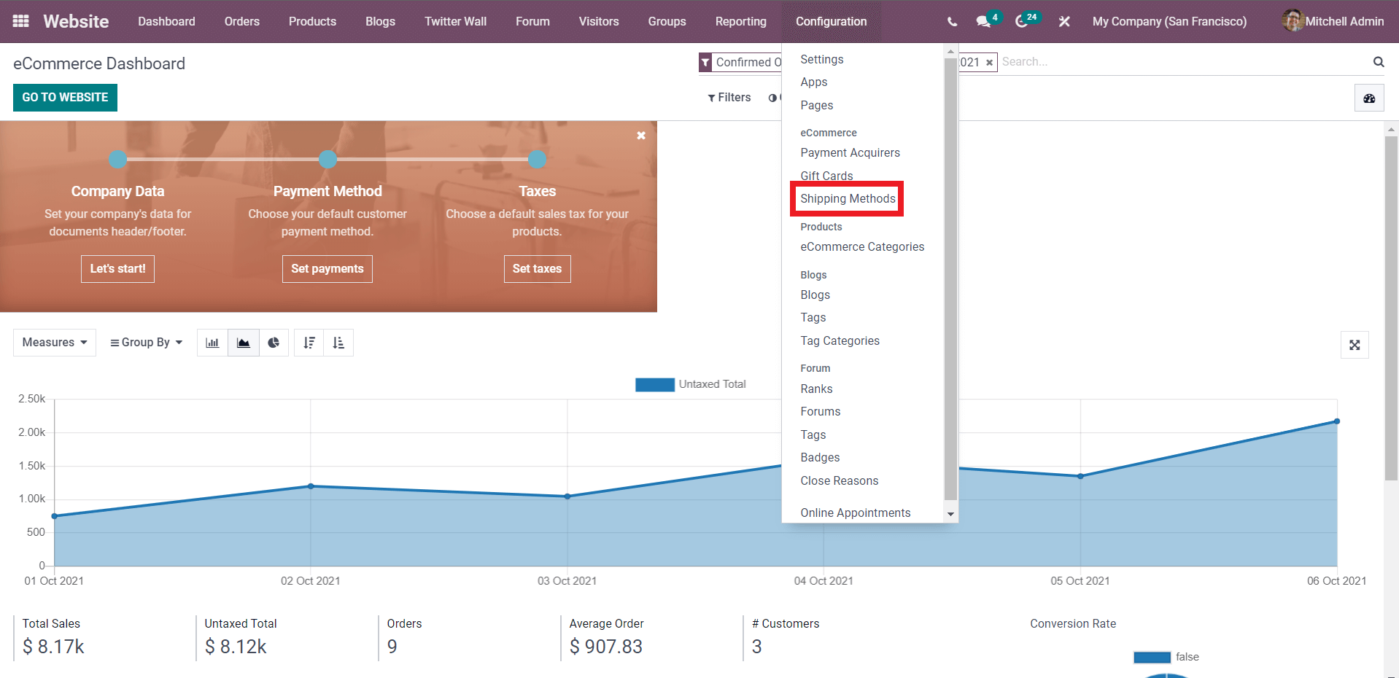Toggle the dashboard view switcher icon
The height and width of the screenshot is (678, 1399).
point(1369,97)
